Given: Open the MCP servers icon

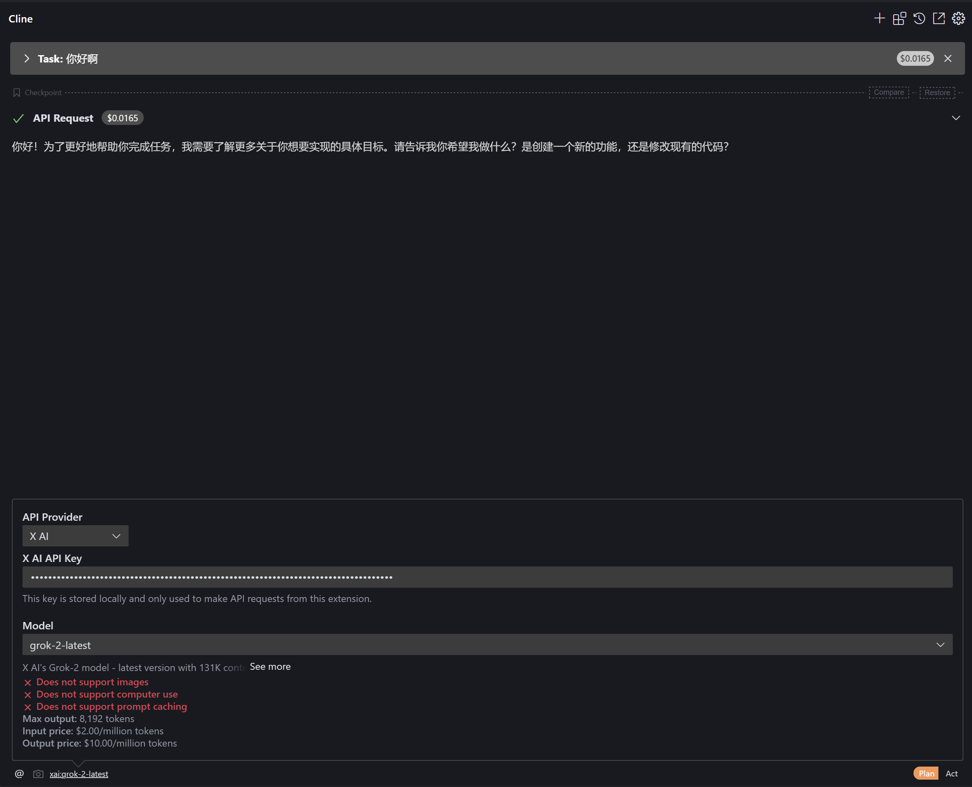Looking at the screenshot, I should point(899,19).
